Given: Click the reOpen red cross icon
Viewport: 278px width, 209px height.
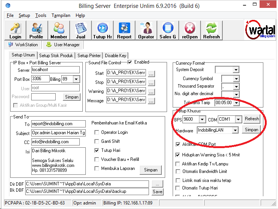Looking at the screenshot, I should [x=190, y=30].
